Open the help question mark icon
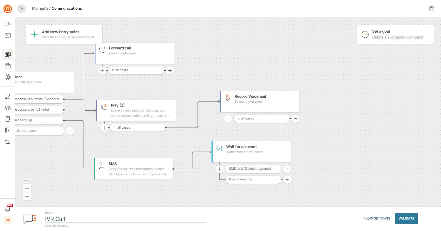 [431, 9]
